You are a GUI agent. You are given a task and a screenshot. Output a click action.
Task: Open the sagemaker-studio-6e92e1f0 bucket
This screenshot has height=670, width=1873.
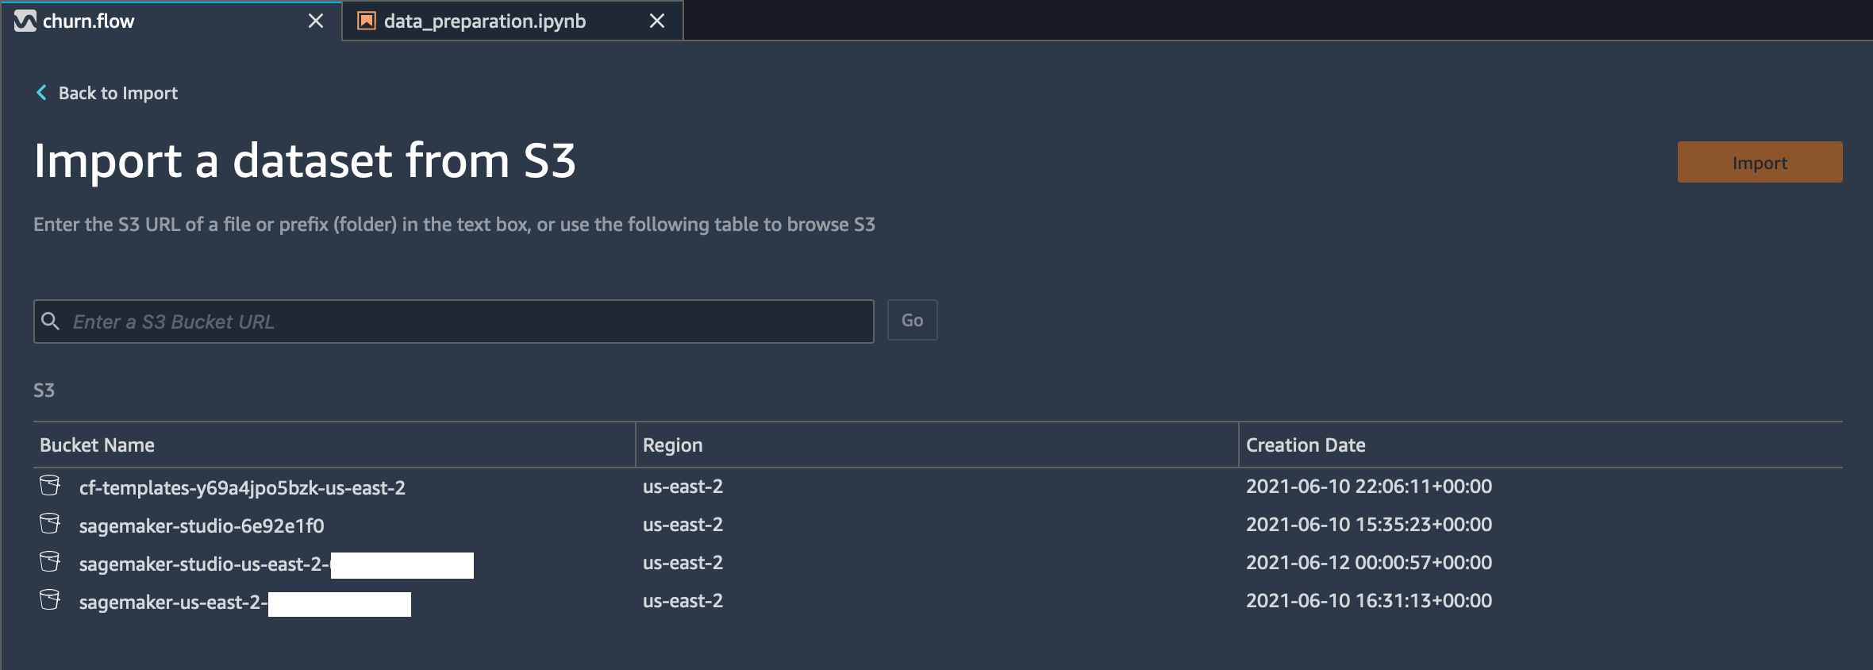click(202, 526)
